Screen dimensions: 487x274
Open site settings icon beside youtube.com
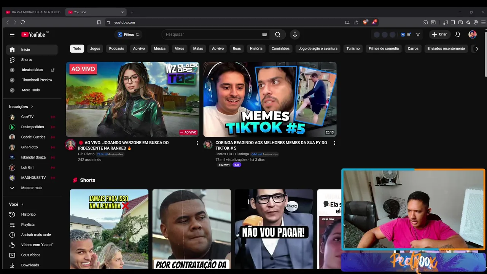(109, 22)
